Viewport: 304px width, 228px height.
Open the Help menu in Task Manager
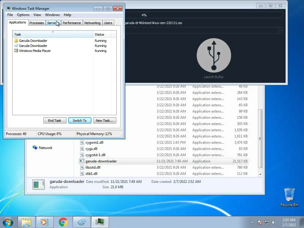67,15
